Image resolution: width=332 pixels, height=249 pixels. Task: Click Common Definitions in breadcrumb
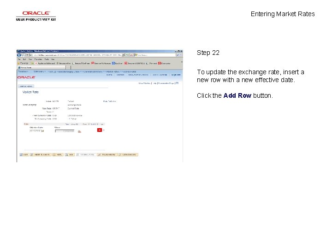(93, 71)
